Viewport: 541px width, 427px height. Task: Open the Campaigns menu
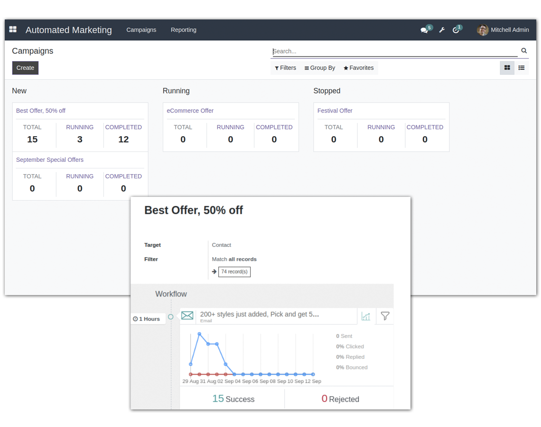pyautogui.click(x=141, y=29)
